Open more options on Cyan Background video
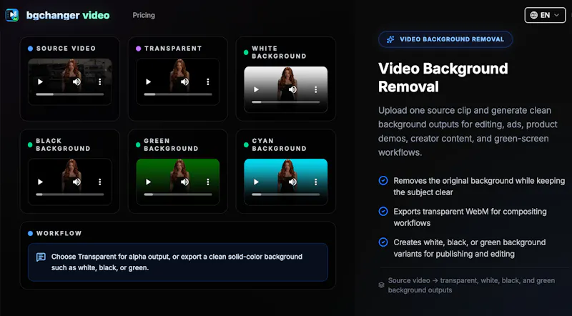572x316 pixels. pos(315,182)
